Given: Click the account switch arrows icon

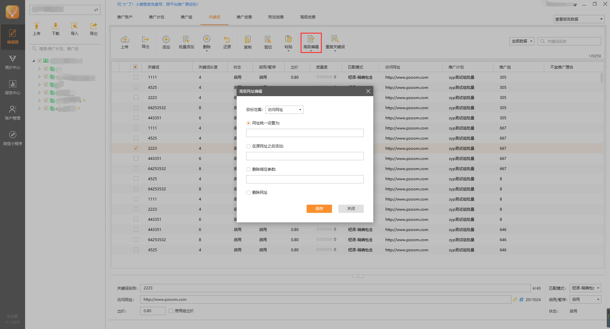Looking at the screenshot, I should tap(96, 10).
